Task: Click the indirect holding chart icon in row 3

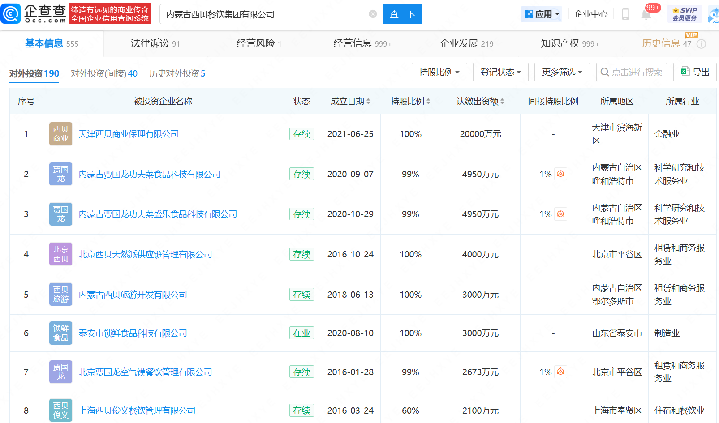Action: click(560, 214)
